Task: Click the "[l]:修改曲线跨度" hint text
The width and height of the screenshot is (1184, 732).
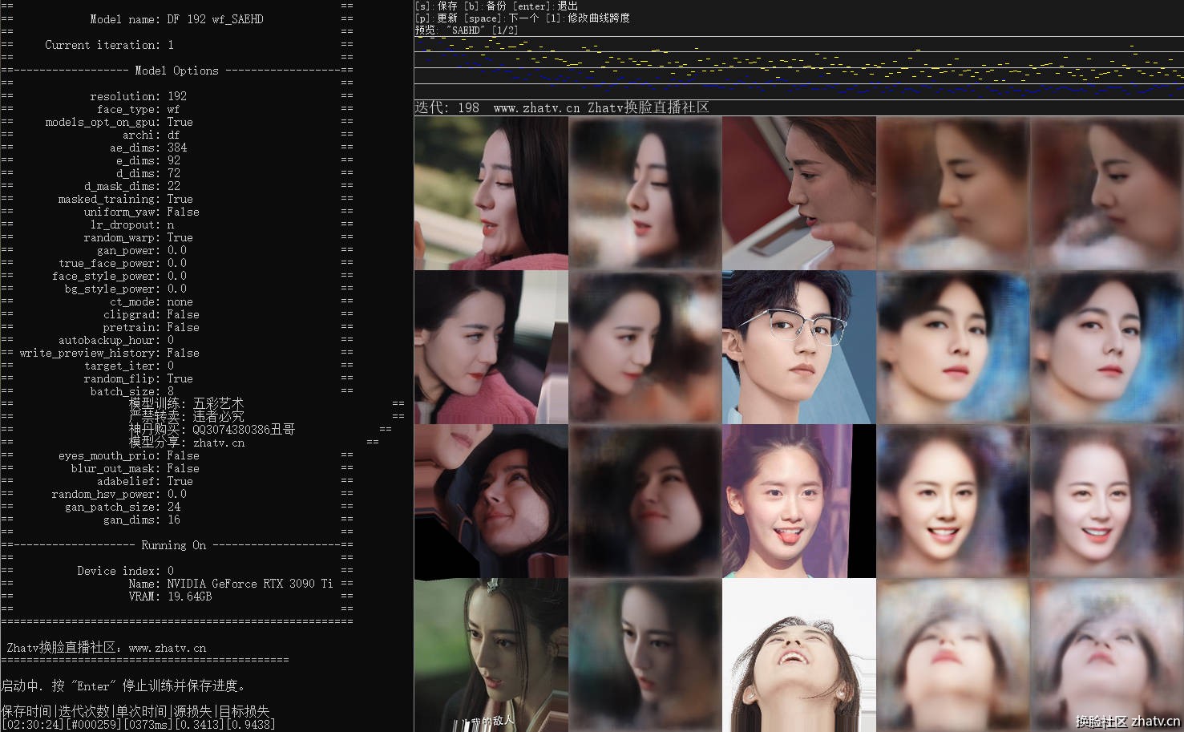Action: pyautogui.click(x=588, y=18)
